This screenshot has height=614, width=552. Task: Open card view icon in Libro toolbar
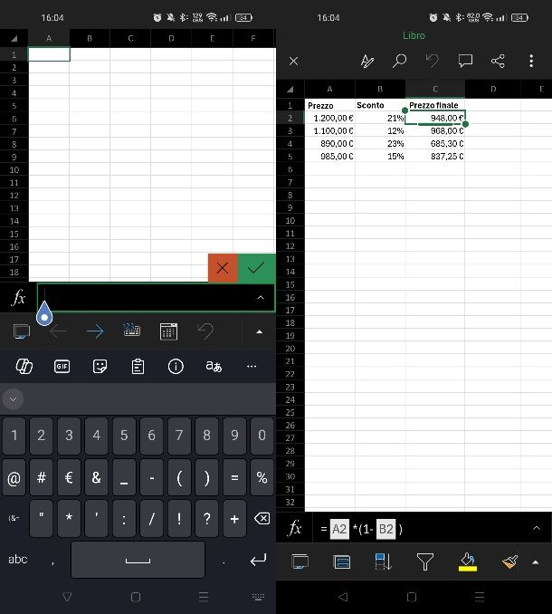pyautogui.click(x=300, y=562)
